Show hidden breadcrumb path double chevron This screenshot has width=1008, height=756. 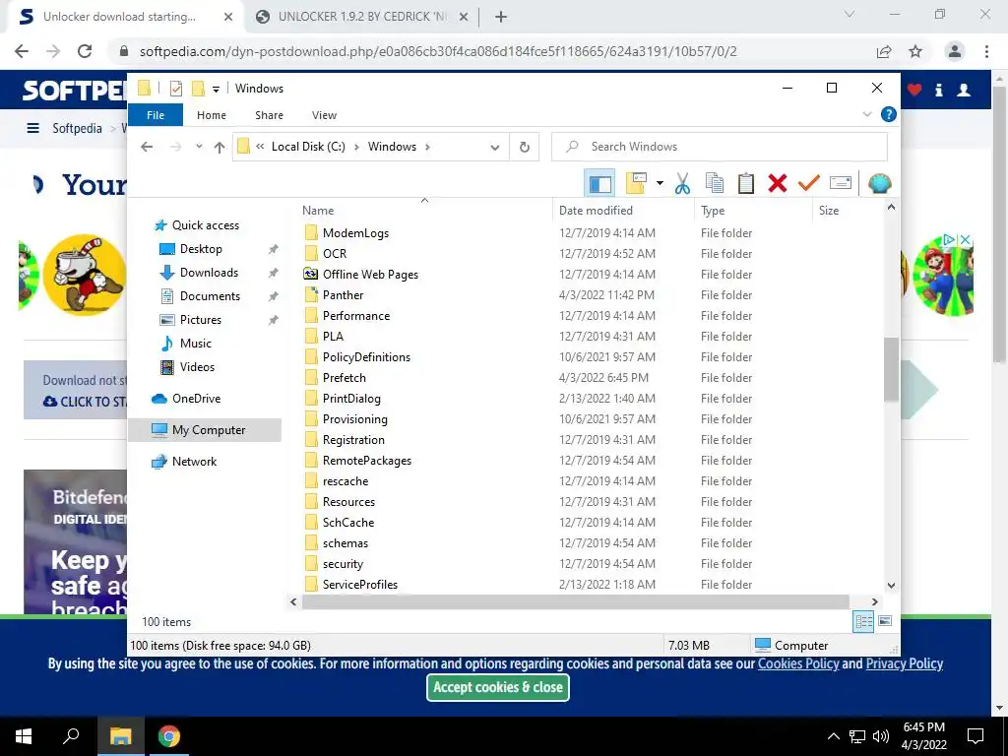[260, 147]
